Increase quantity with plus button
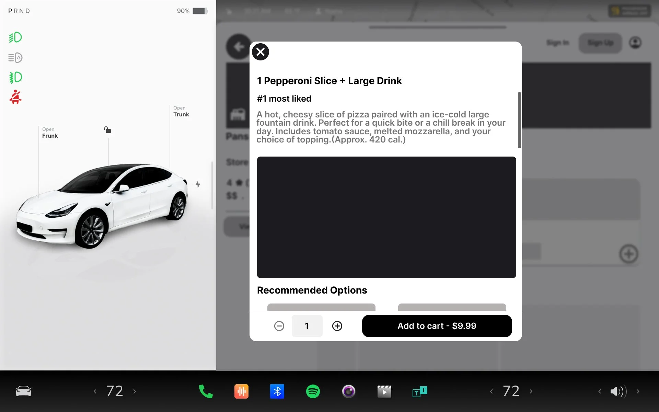The width and height of the screenshot is (659, 412). point(337,326)
